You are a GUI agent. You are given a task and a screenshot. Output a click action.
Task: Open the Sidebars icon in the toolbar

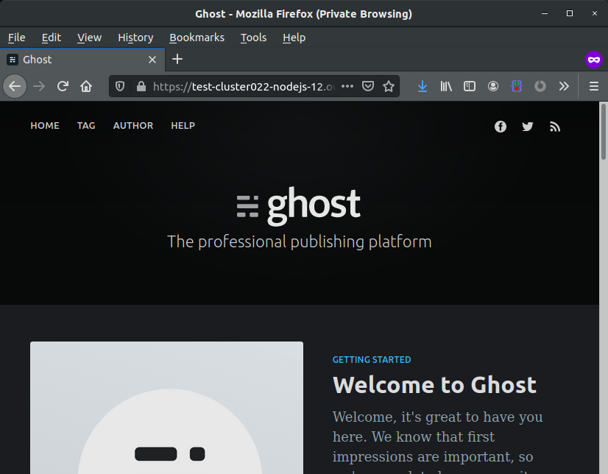point(469,86)
